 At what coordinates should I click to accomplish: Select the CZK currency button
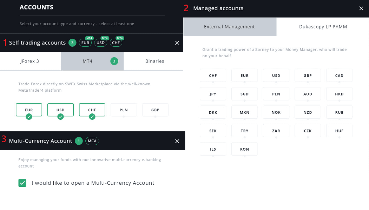pos(308,131)
